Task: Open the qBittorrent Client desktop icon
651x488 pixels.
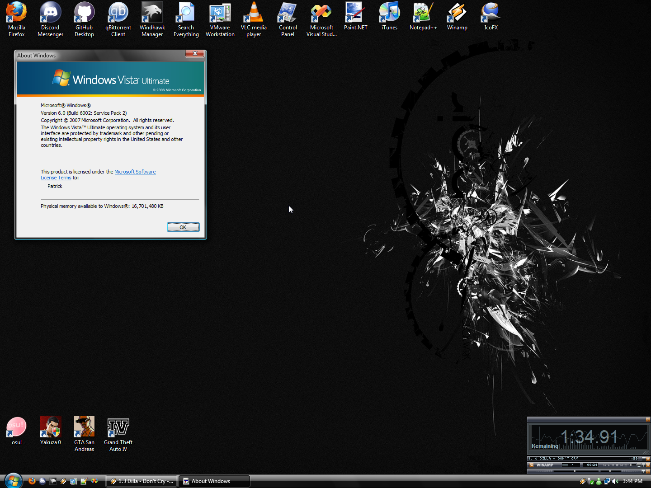Action: 118,19
